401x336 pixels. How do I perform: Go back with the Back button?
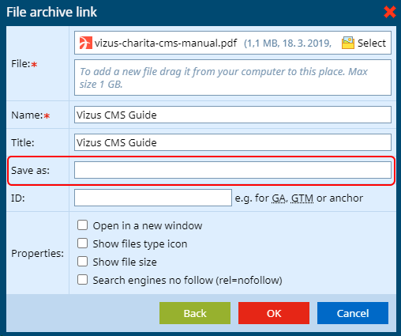coord(195,313)
